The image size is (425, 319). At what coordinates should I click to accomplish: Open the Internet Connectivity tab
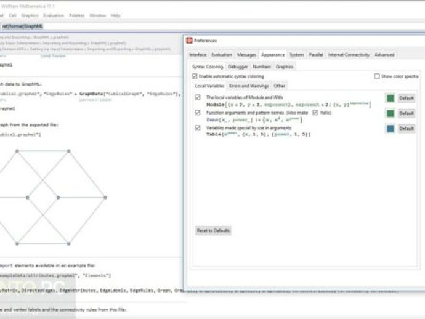click(x=349, y=55)
